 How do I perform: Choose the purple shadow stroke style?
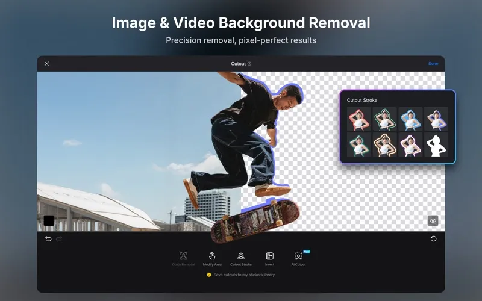[436, 119]
